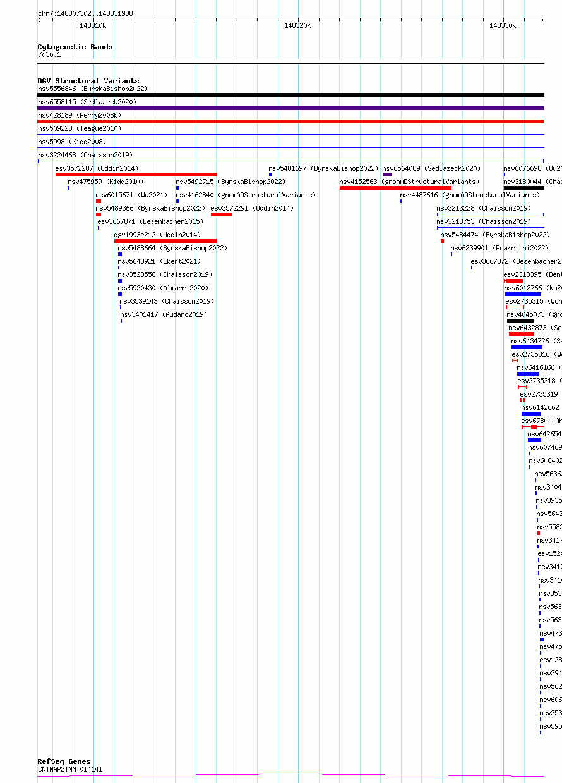Open nsv5481697 (ByrskaBishop2022) variant

(x=323, y=168)
